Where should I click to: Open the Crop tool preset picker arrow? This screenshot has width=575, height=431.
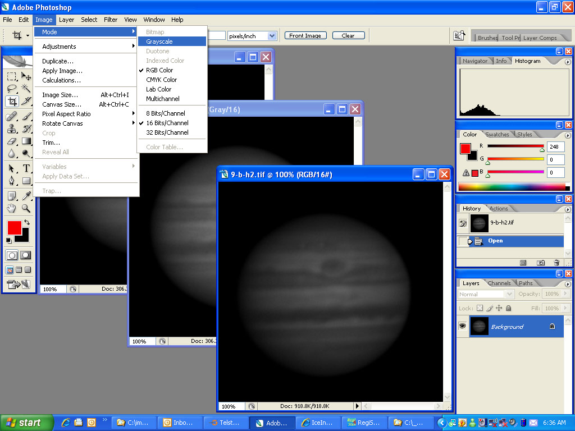[28, 35]
